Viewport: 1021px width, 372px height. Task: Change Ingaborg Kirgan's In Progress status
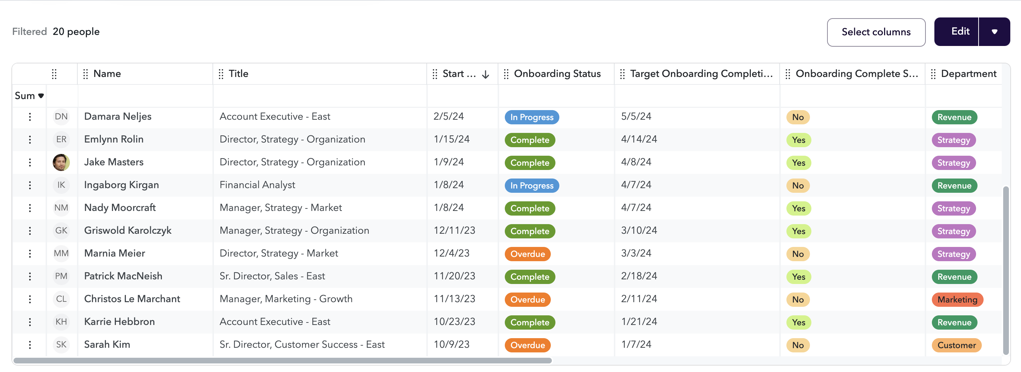[x=532, y=185]
